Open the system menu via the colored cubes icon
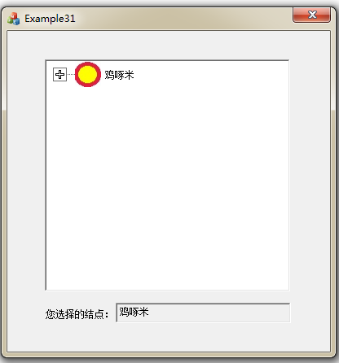This screenshot has height=363, width=339. tap(13, 19)
